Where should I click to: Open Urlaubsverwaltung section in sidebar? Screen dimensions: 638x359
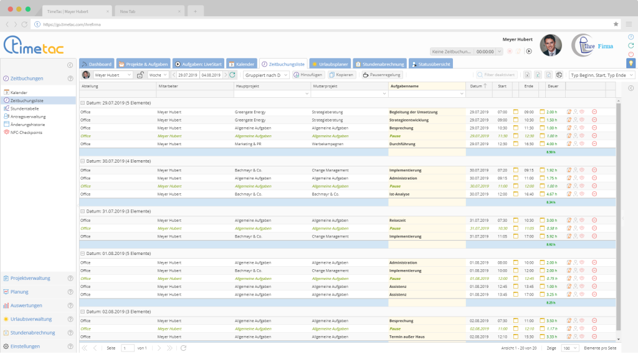click(x=31, y=319)
